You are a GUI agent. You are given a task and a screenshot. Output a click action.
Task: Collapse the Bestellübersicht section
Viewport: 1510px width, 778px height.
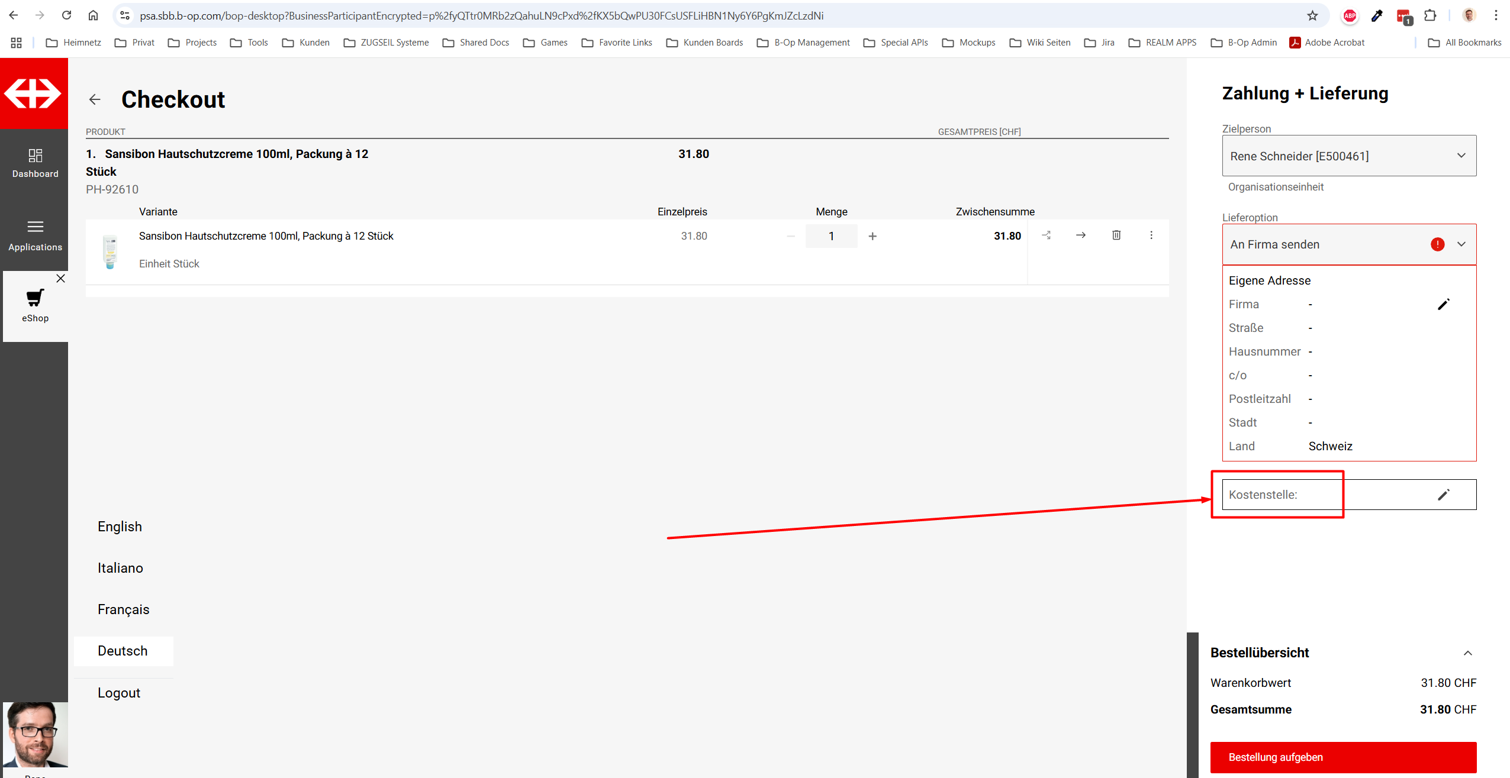[1467, 653]
